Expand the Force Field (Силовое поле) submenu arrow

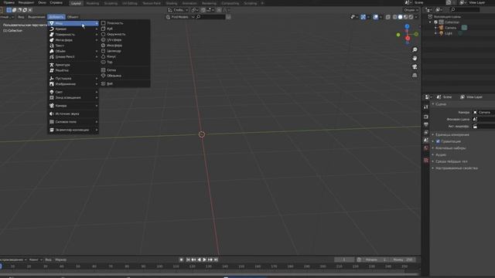tap(97, 122)
